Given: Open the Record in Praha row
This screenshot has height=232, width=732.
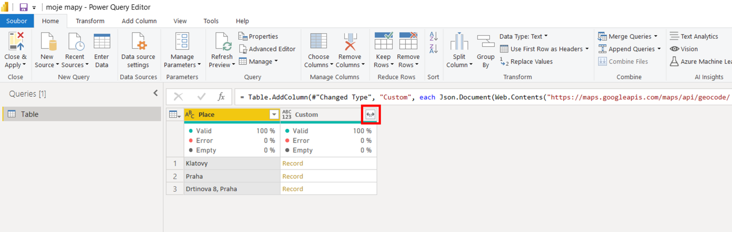Looking at the screenshot, I should coord(293,176).
